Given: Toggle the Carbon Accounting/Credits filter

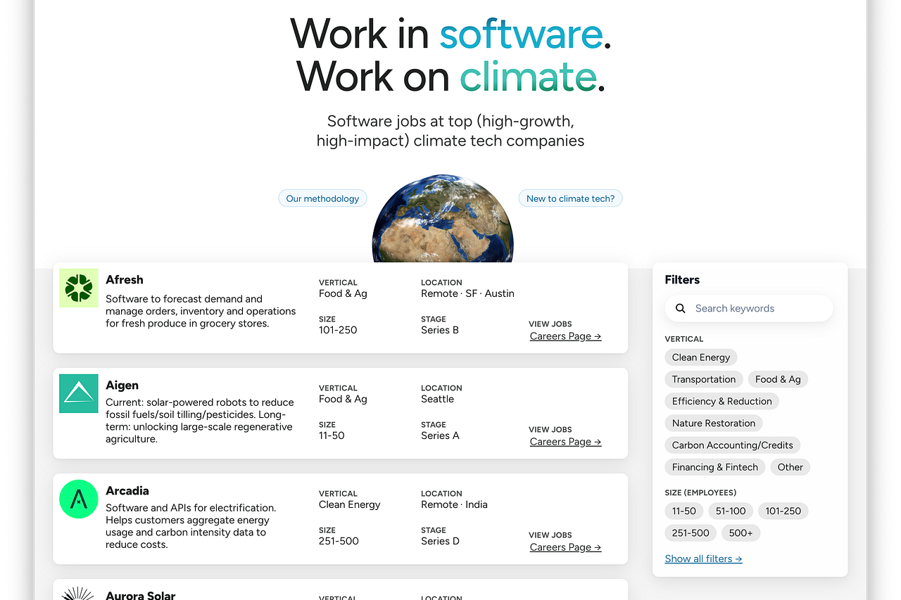Looking at the screenshot, I should (733, 445).
